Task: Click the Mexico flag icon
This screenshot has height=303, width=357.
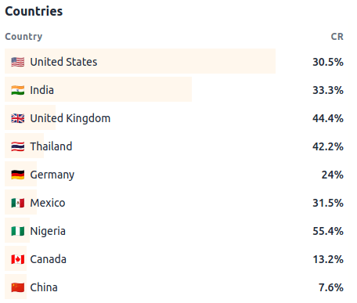Action: 18,203
